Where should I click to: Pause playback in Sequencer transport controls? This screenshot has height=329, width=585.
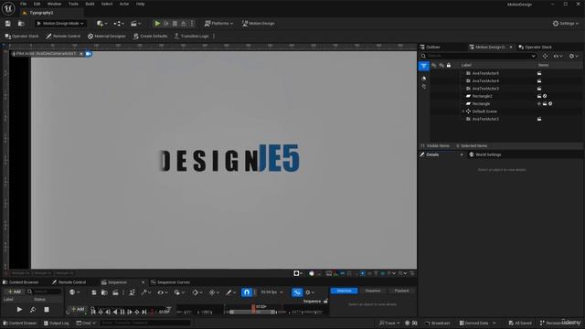pos(122,312)
